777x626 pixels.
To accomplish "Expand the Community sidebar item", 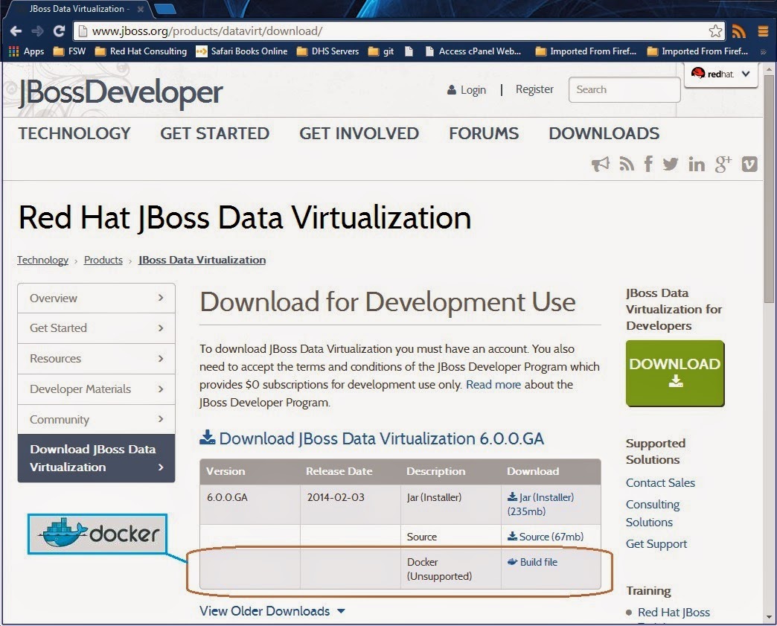I will [x=96, y=419].
